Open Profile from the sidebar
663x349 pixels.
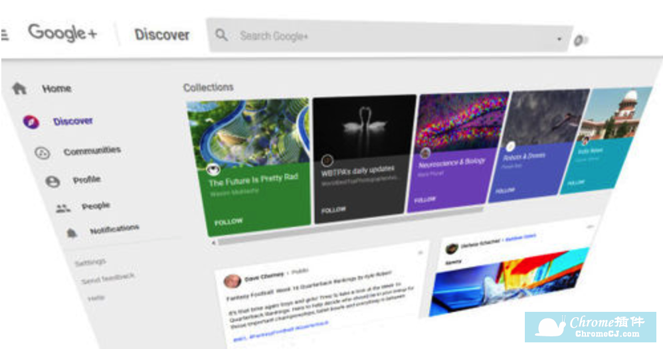point(86,180)
